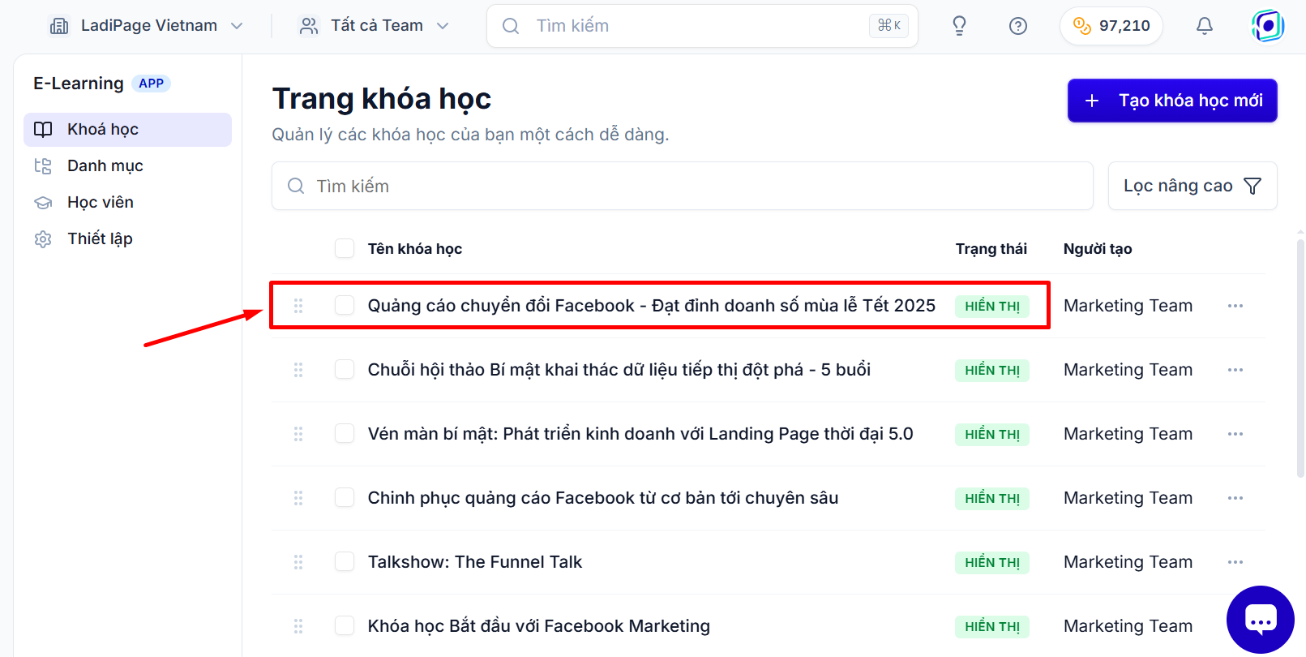Viewport: 1306px width, 657px height.
Task: Toggle the select-all courses checkbox in header
Action: (345, 248)
